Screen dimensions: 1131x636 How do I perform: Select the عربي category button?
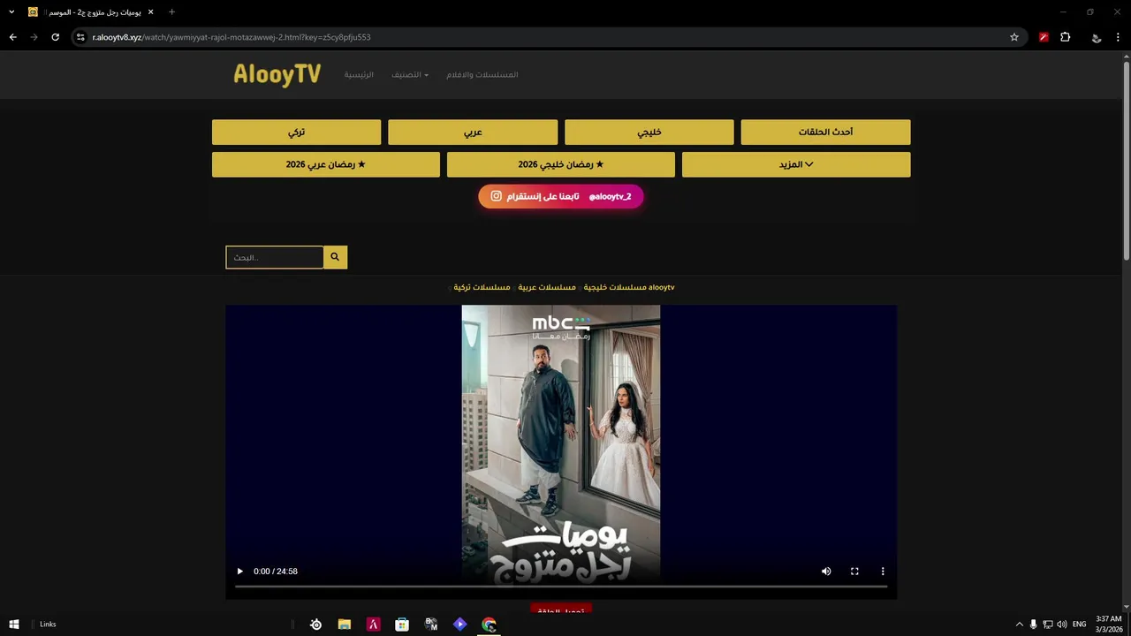click(473, 132)
